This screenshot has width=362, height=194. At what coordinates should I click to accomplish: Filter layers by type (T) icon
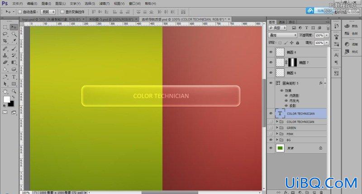(x=307, y=28)
